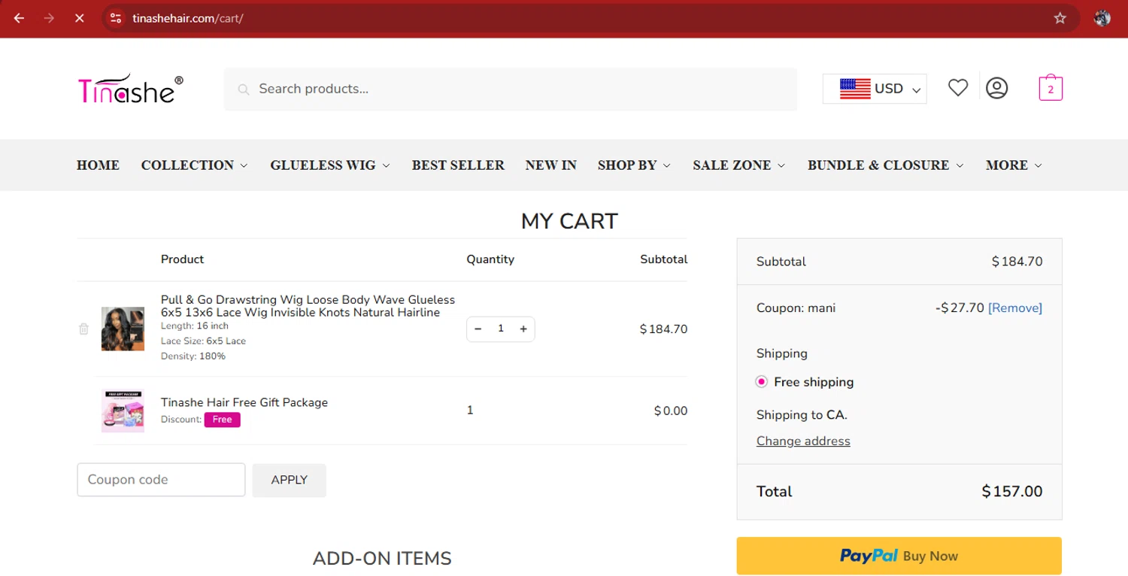1128x576 pixels.
Task: Open the Tinashe Hair Free Gift Package link
Action: 244,402
